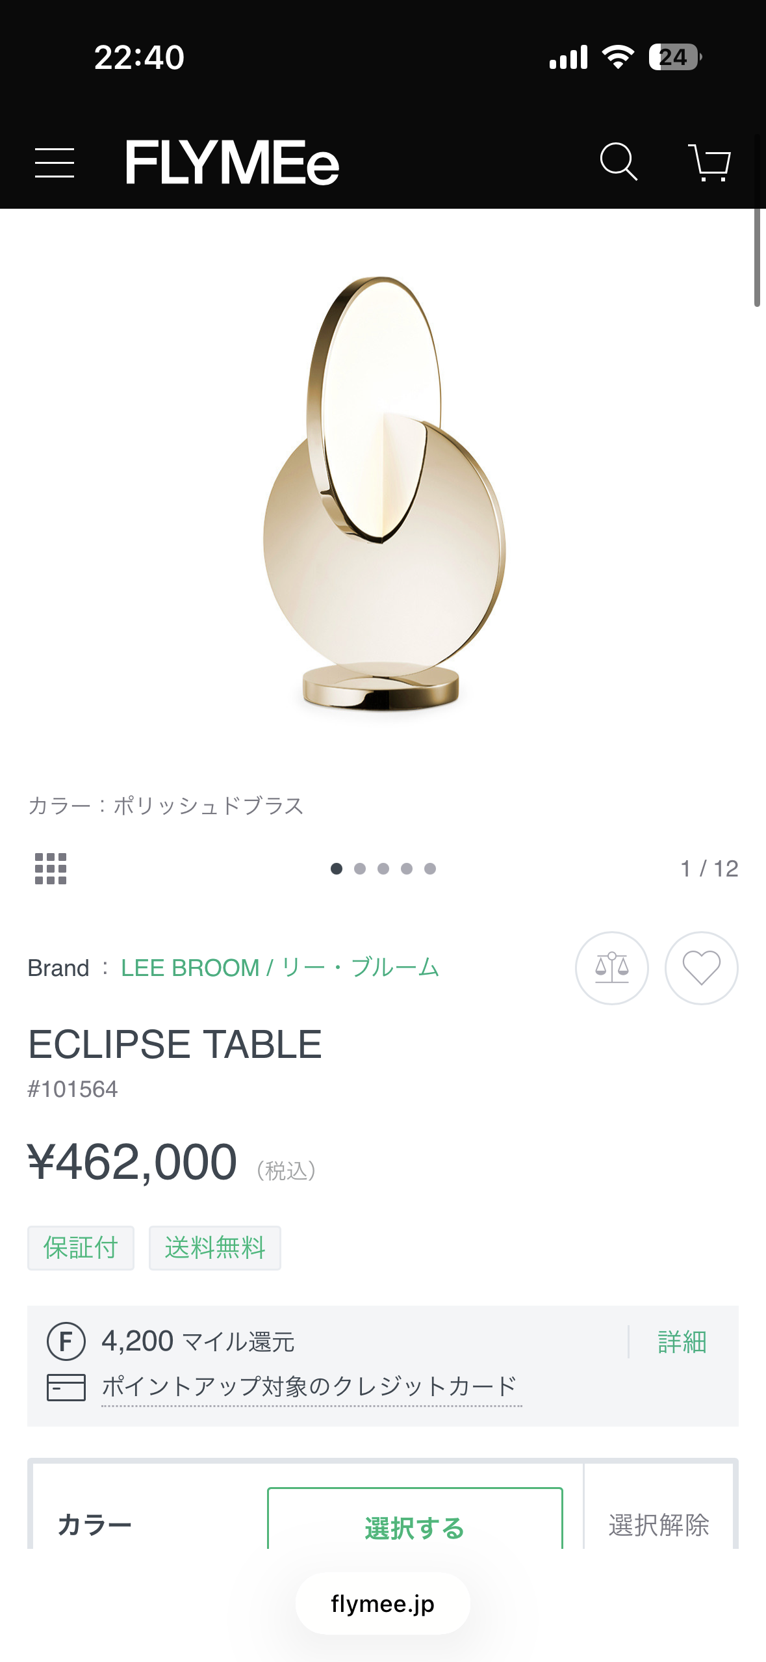Click the F mile icon
The width and height of the screenshot is (766, 1662).
[66, 1341]
